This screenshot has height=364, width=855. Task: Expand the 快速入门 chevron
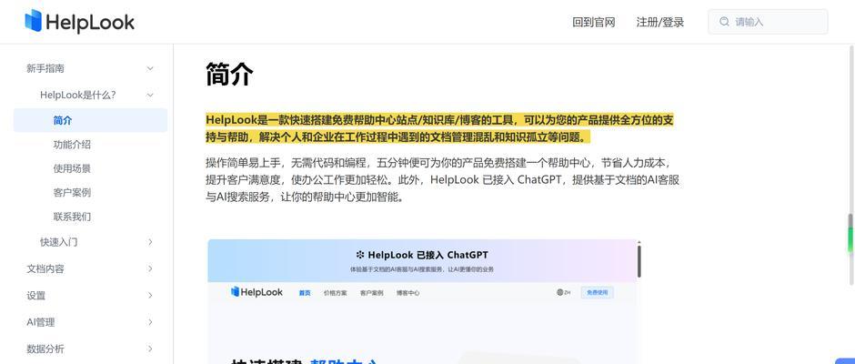(x=150, y=242)
